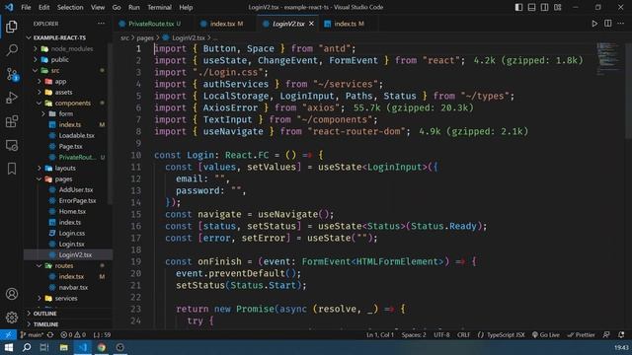Open the Terminal menu

pyautogui.click(x=159, y=7)
